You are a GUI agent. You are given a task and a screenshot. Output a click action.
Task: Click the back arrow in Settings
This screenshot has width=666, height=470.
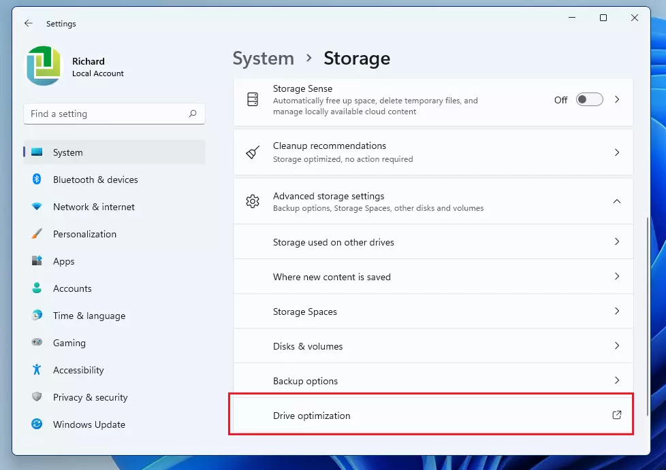click(29, 23)
